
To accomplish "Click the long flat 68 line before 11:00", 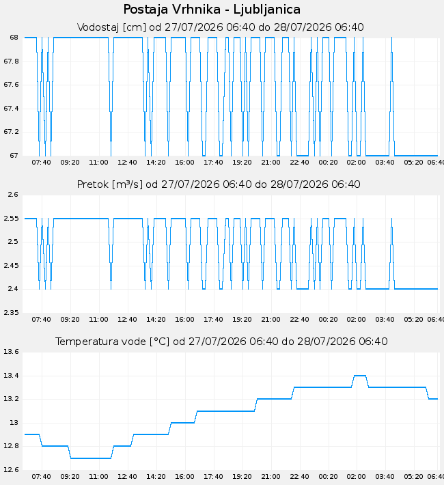I will pyautogui.click(x=81, y=38).
